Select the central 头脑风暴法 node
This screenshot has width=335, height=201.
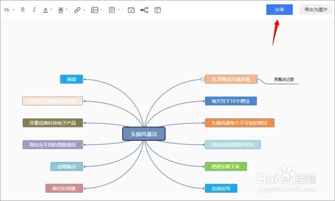[x=144, y=134]
